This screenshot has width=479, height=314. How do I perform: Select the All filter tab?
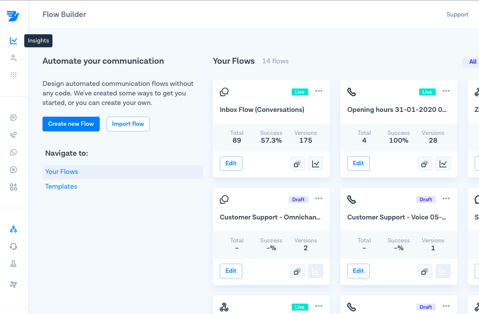pyautogui.click(x=472, y=62)
